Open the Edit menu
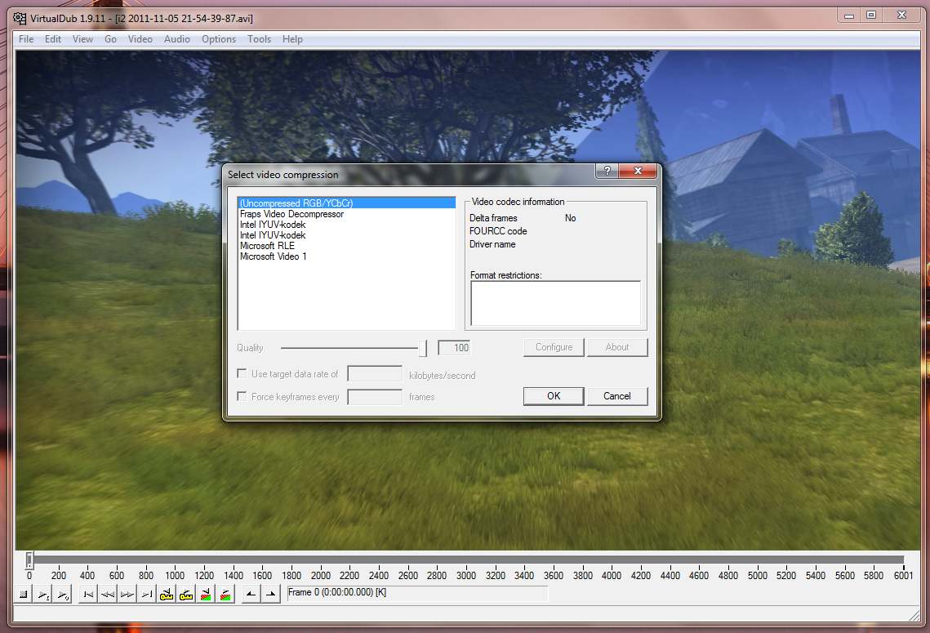 coord(53,39)
